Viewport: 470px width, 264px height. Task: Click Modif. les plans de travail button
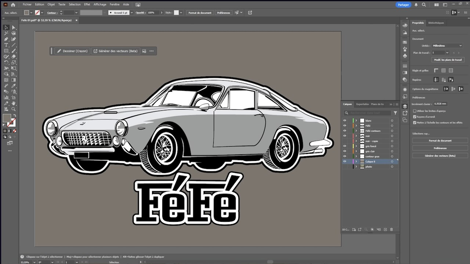coord(448,60)
